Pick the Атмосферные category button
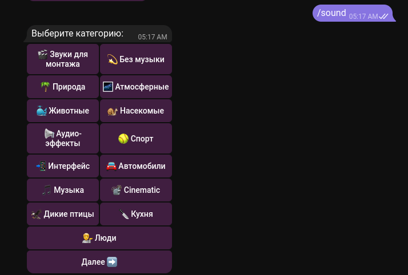Image resolution: width=408 pixels, height=275 pixels. 136,87
